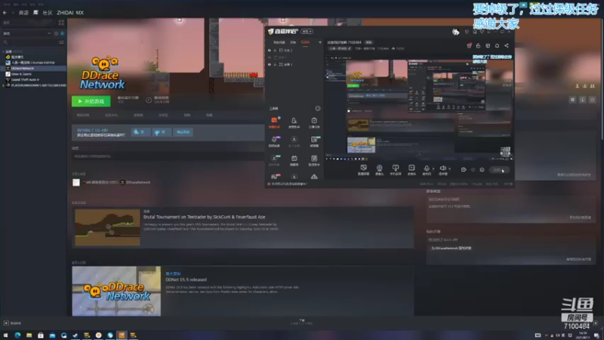Screen dimensions: 604x340
Task: Click thumbs-down 否 review button
Action: click(x=162, y=131)
